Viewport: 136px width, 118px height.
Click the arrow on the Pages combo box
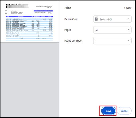click(x=129, y=30)
